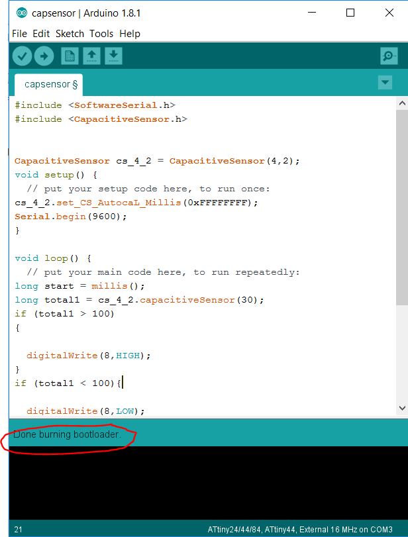Click the line number 21 in status bar

point(18,530)
